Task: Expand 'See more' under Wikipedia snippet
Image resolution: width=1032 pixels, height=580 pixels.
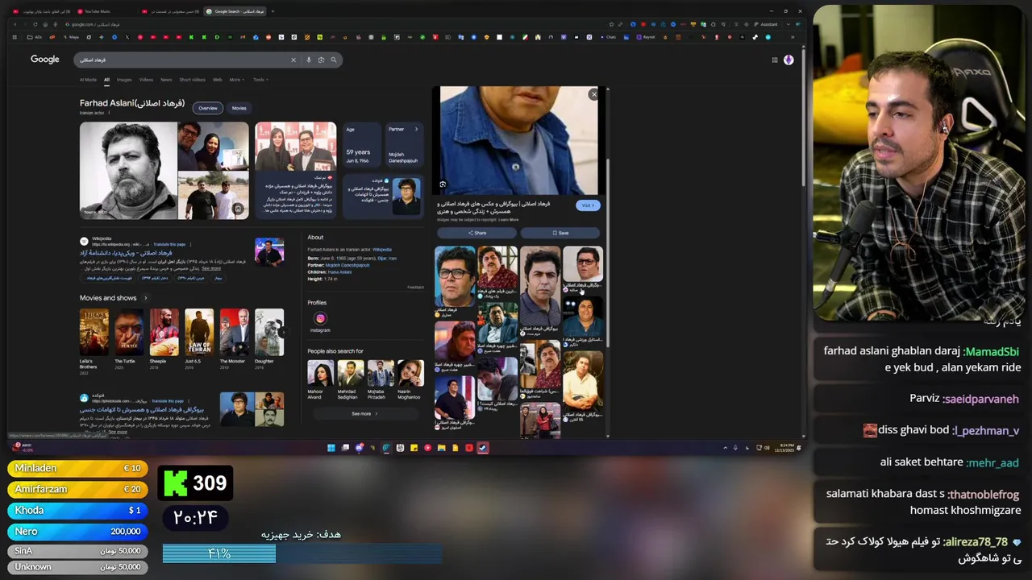Action: coord(211,268)
